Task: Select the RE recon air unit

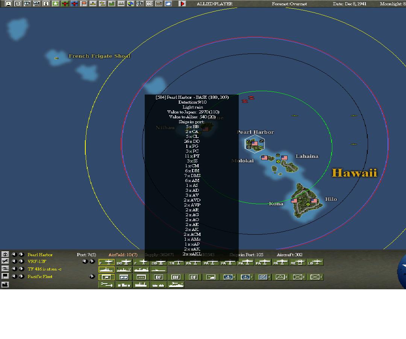Action: pyautogui.click(x=297, y=263)
